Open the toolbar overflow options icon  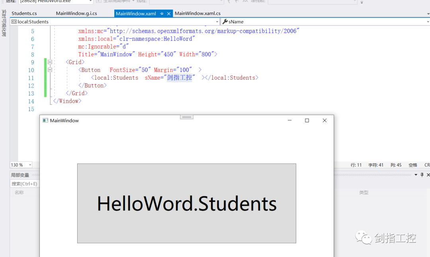[x=362, y=3]
